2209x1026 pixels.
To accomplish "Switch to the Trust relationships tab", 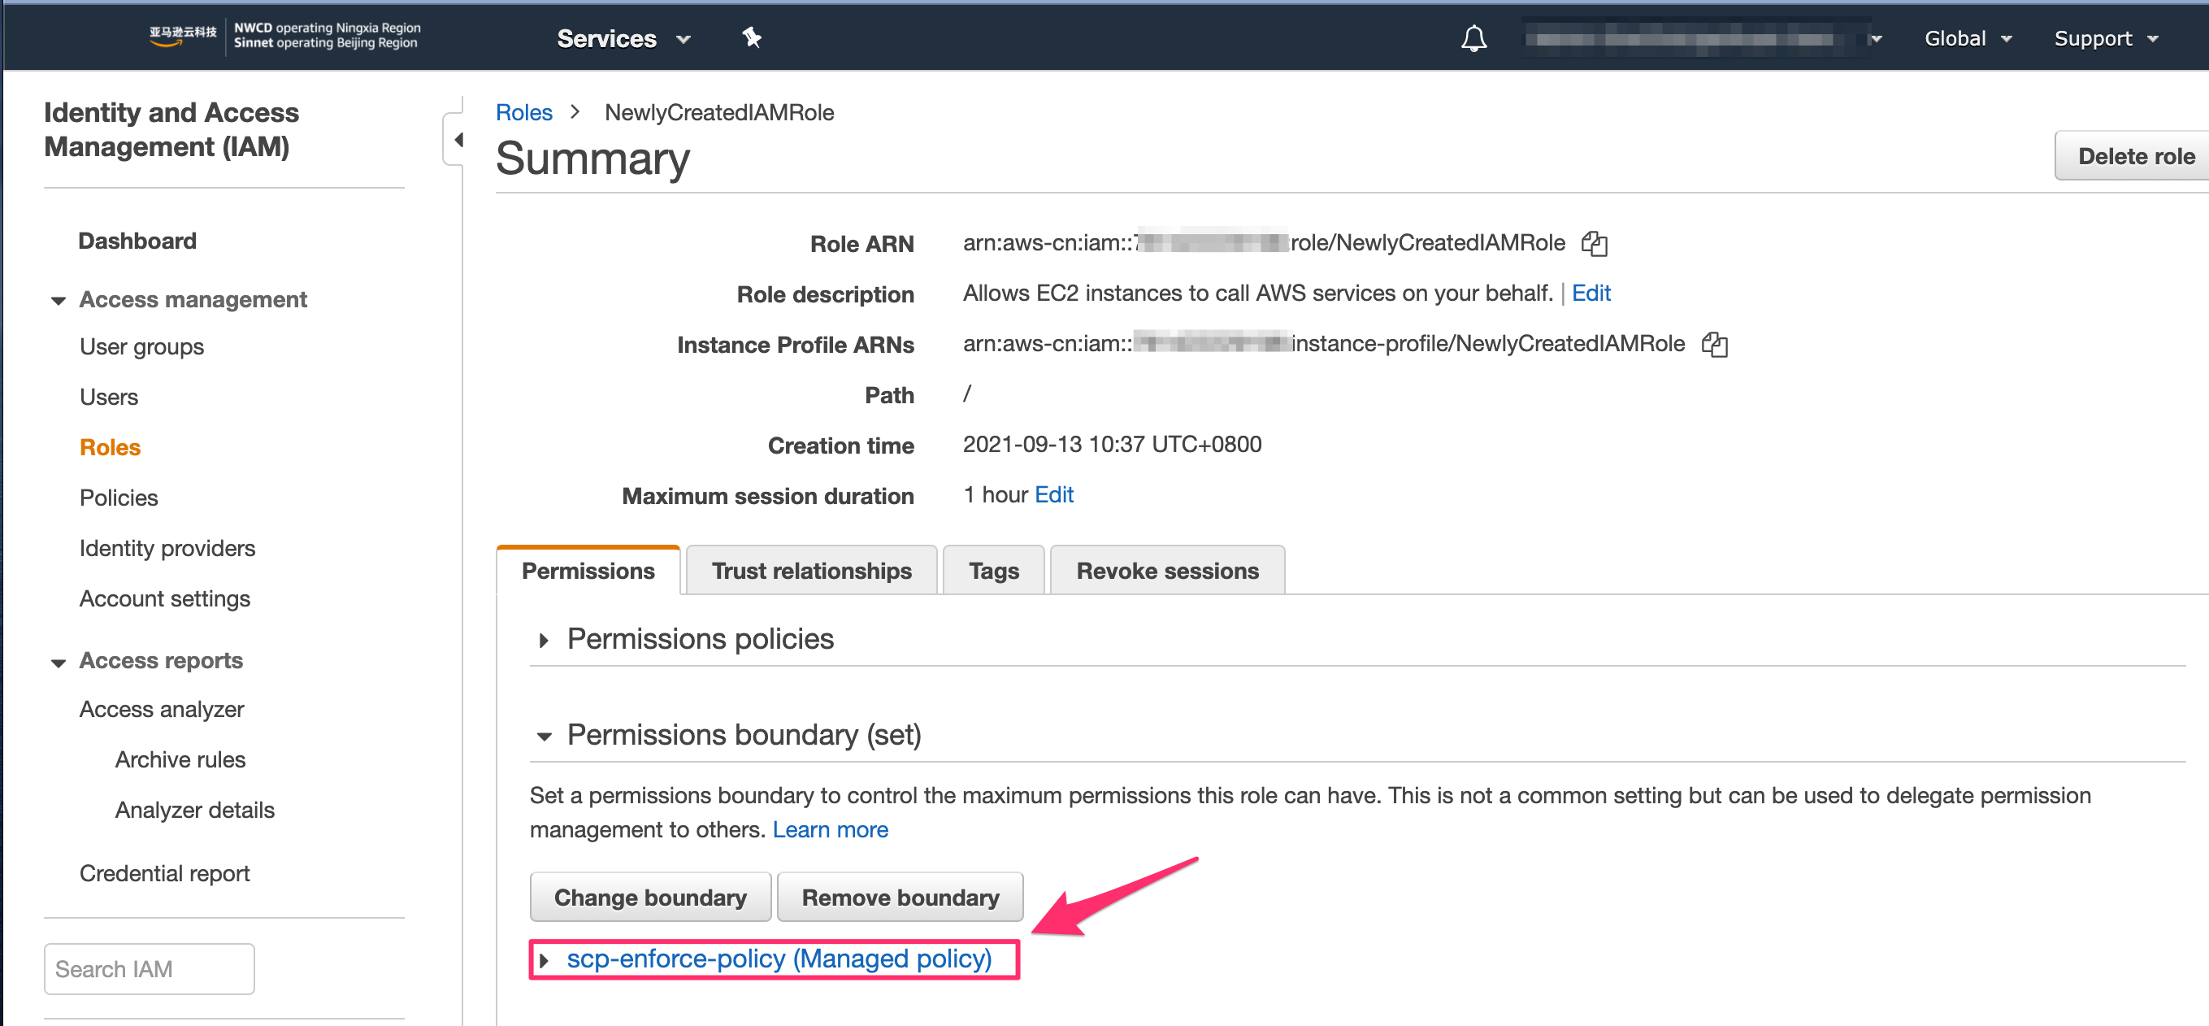I will click(x=811, y=571).
